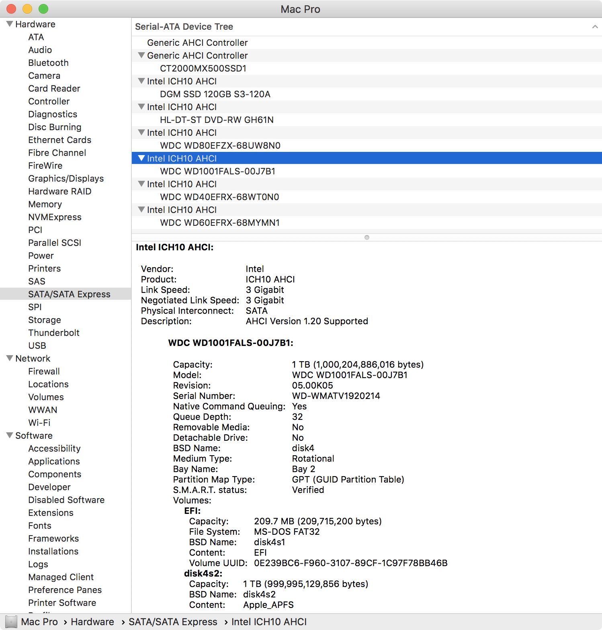602x630 pixels.
Task: Select Camera in the sidebar
Action: click(x=44, y=76)
